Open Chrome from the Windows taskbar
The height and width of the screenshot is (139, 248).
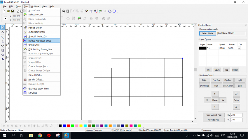click(x=40, y=136)
